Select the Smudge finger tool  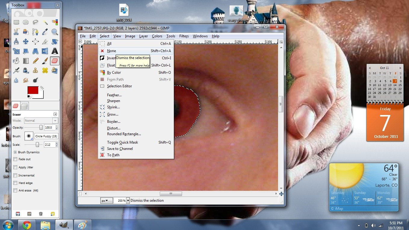tap(26, 80)
